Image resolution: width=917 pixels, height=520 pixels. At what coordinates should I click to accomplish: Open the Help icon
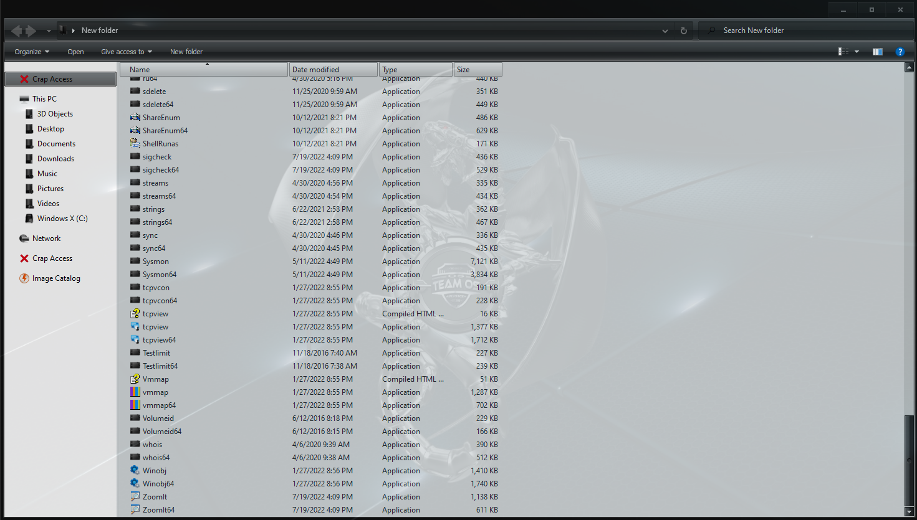point(900,52)
